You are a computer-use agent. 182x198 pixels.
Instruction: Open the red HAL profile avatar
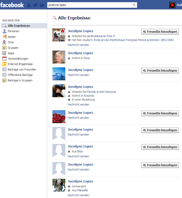point(172,5)
